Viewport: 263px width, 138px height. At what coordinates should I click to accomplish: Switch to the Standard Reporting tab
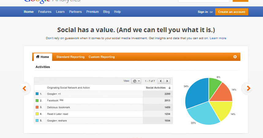70,57
